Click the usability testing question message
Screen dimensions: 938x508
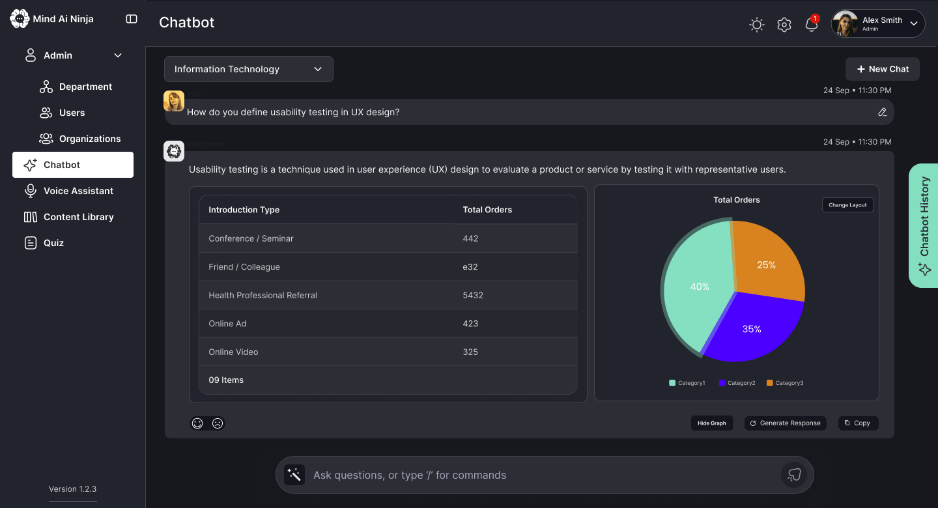(529, 112)
